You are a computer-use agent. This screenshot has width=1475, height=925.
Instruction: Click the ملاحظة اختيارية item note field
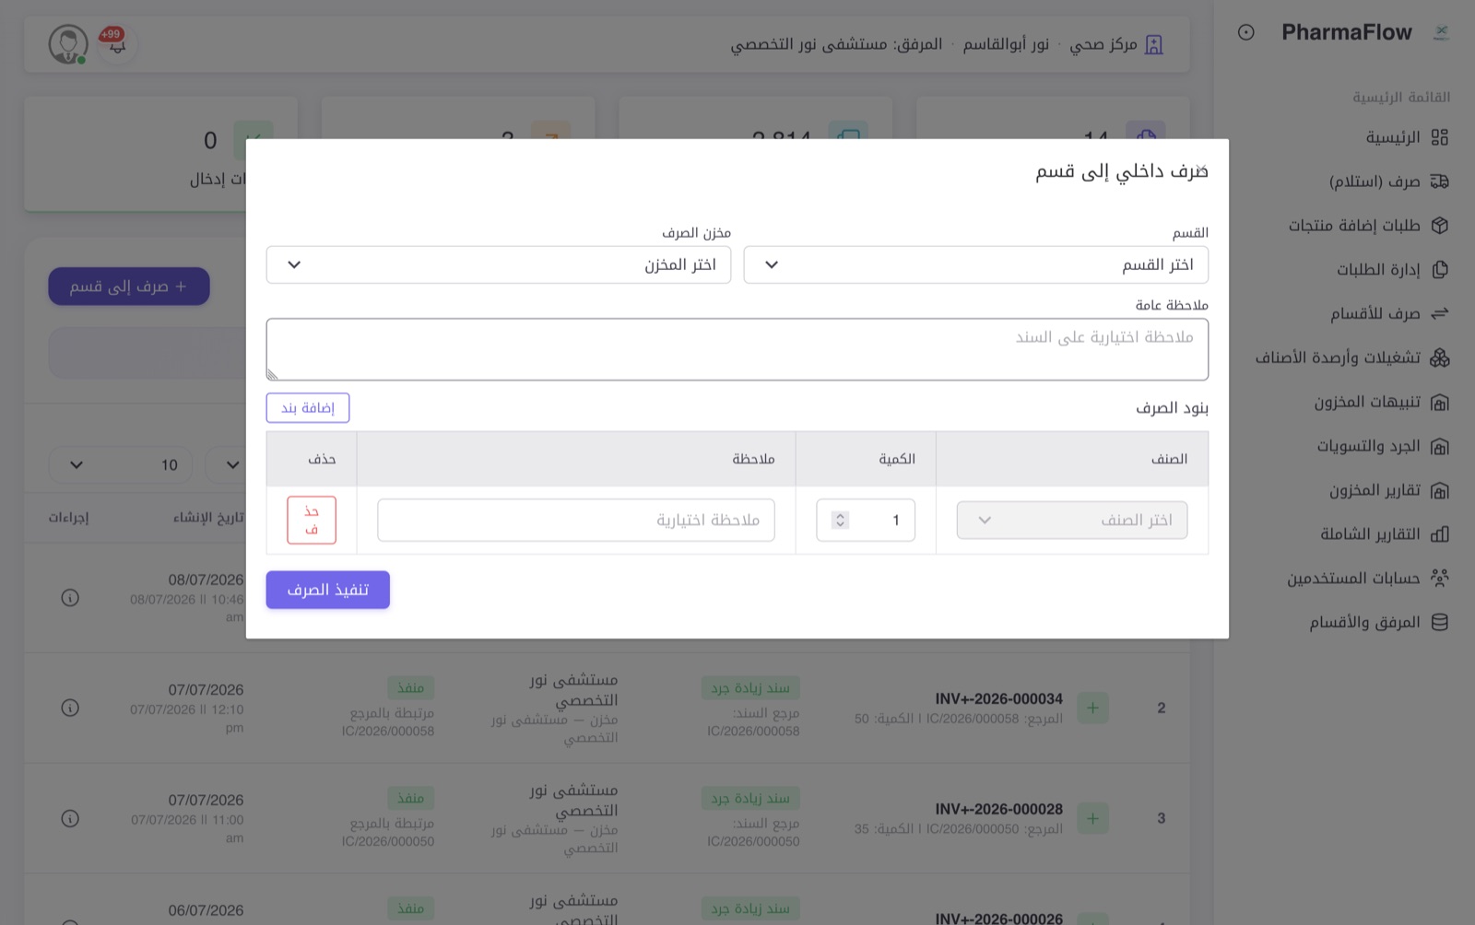pyautogui.click(x=576, y=521)
